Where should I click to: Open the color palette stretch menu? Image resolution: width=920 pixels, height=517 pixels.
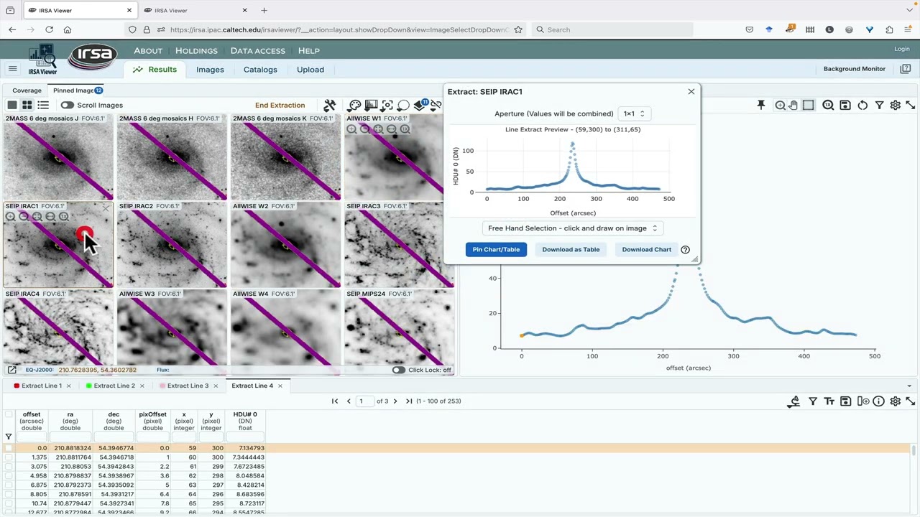(x=354, y=106)
